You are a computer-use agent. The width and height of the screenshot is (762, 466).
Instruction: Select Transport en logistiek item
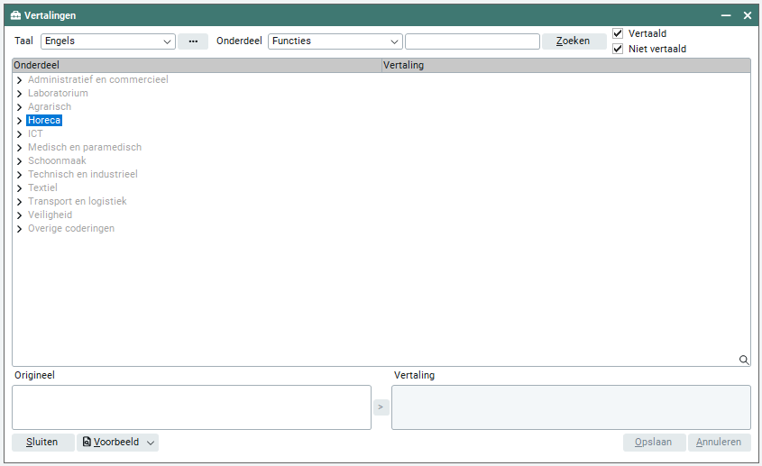click(77, 201)
